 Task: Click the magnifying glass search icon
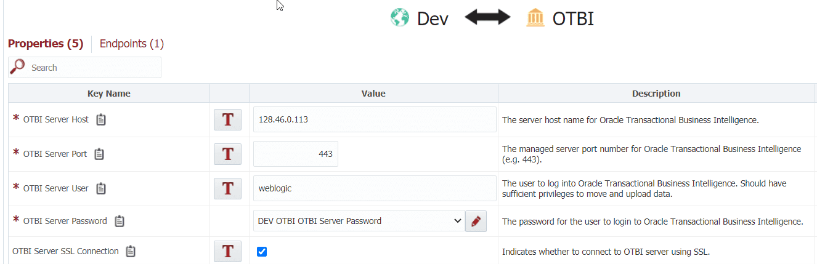coord(18,67)
